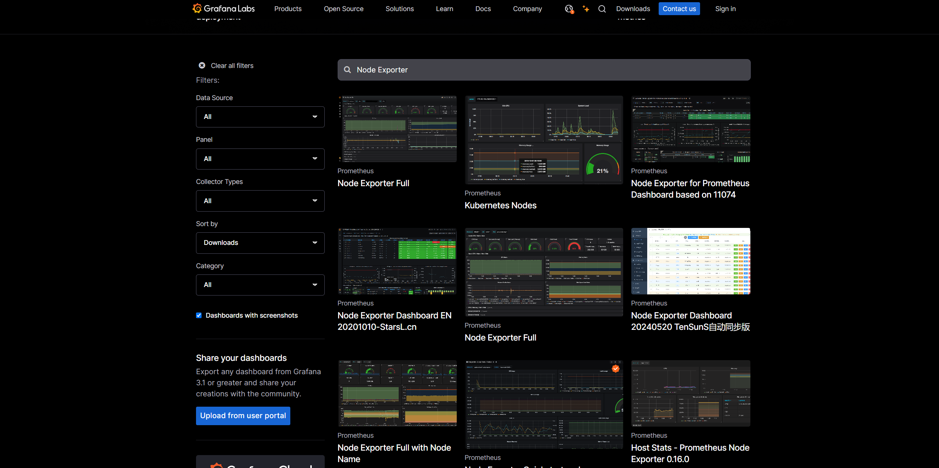The width and height of the screenshot is (939, 468).
Task: Open the language globe icon
Action: point(569,9)
